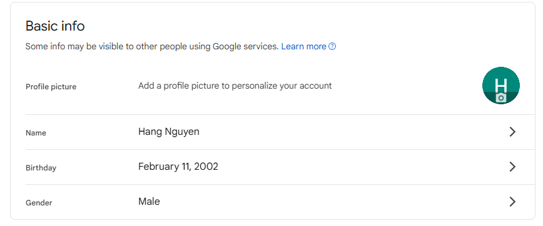543x226 pixels.
Task: Click the Some info may be visible text
Action: coord(152,46)
